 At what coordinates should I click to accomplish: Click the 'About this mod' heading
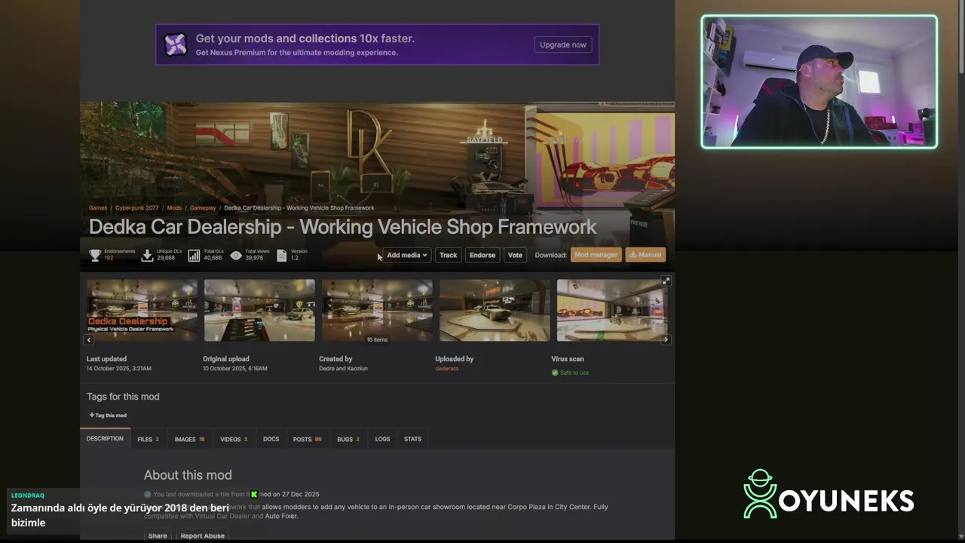point(188,475)
